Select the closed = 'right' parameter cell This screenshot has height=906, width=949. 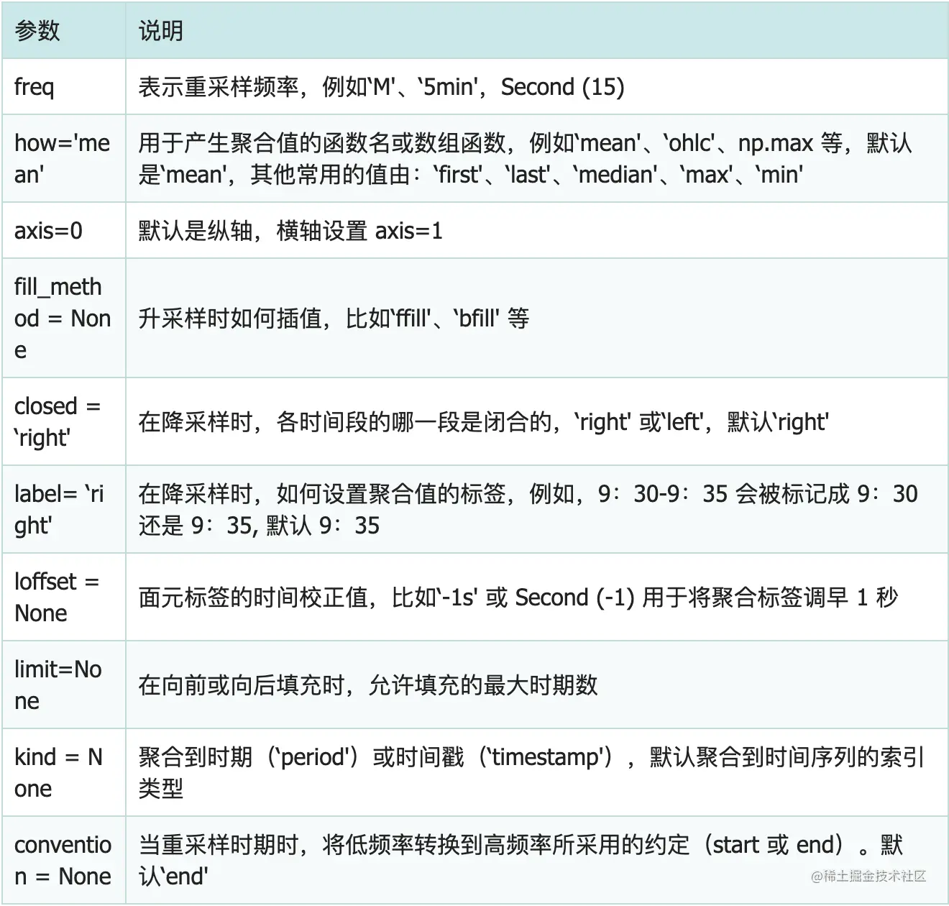coord(64,421)
